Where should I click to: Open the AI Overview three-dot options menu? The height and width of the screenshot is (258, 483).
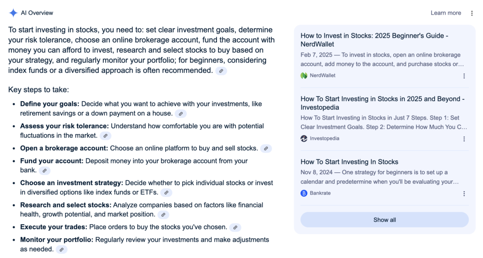click(x=472, y=13)
